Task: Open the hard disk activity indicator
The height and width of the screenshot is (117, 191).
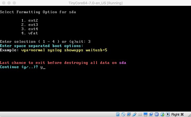Action: pos(118,114)
